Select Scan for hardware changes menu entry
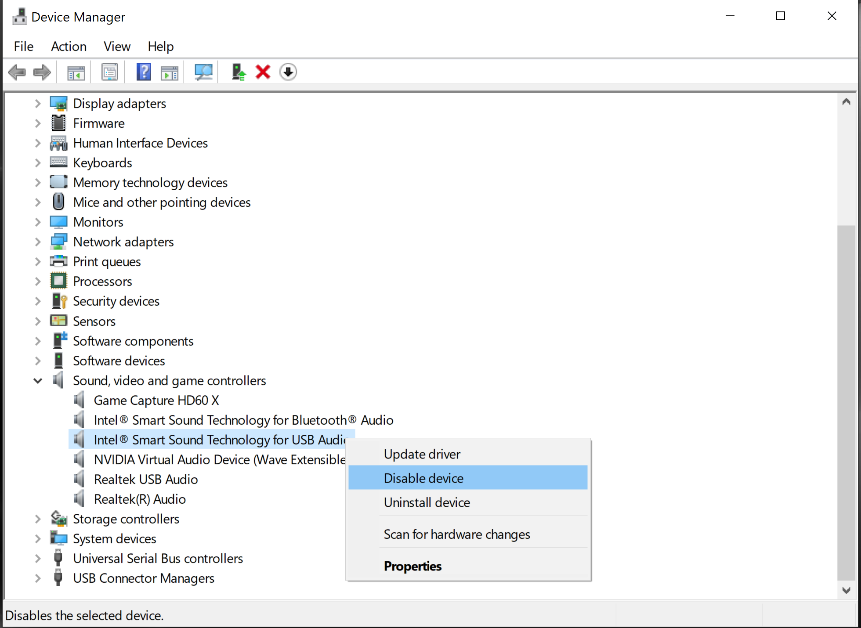This screenshot has height=628, width=861. (x=468, y=534)
